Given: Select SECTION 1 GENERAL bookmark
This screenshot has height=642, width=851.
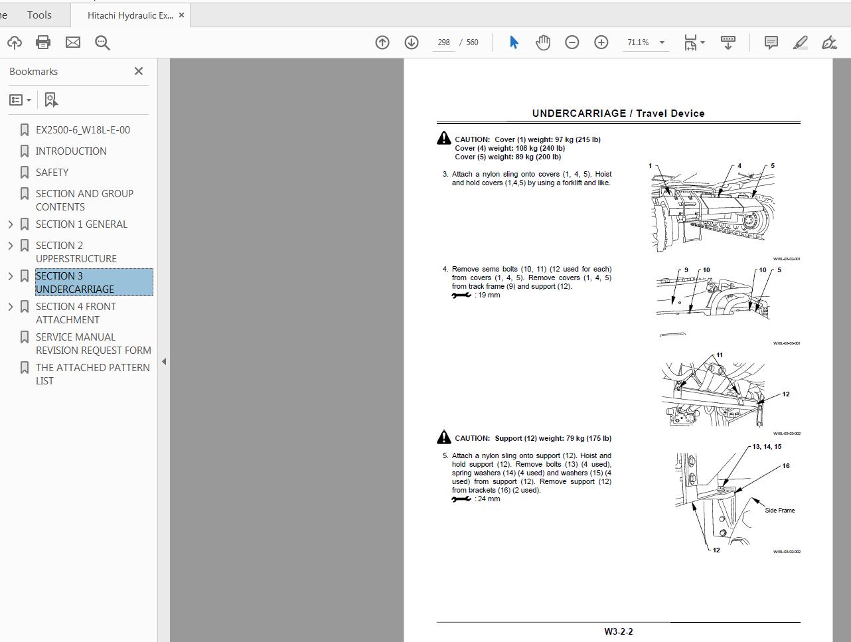Looking at the screenshot, I should pyautogui.click(x=82, y=224).
